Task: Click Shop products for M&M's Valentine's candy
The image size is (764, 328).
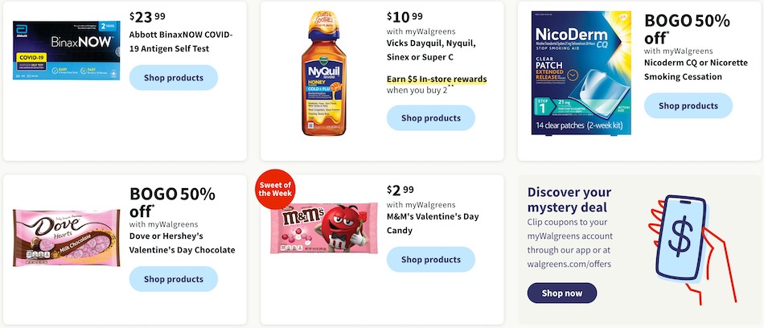Action: click(x=431, y=260)
